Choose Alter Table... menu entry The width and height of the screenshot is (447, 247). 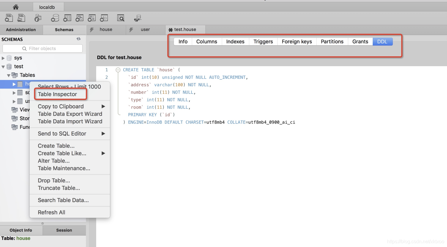click(x=70, y=161)
